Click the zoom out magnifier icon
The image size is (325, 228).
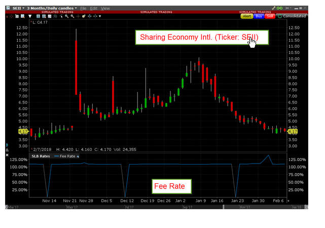(73, 16)
